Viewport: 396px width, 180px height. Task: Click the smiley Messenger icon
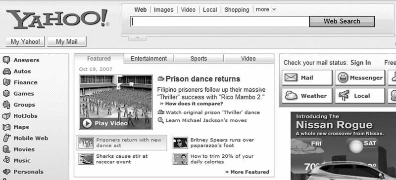point(344,78)
